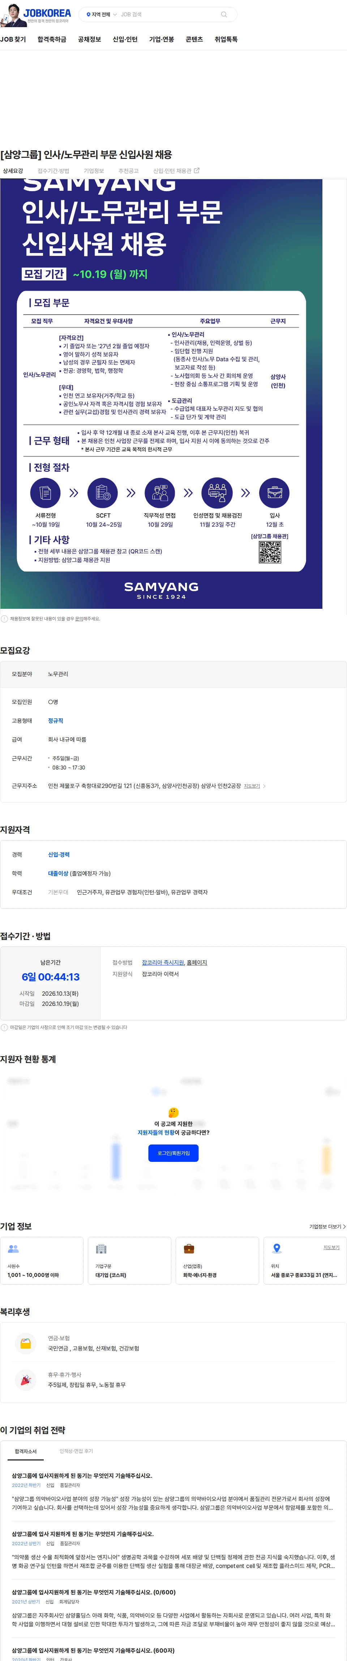Click the thinking emoji icon
This screenshot has height=1661, width=347.
[x=173, y=1113]
